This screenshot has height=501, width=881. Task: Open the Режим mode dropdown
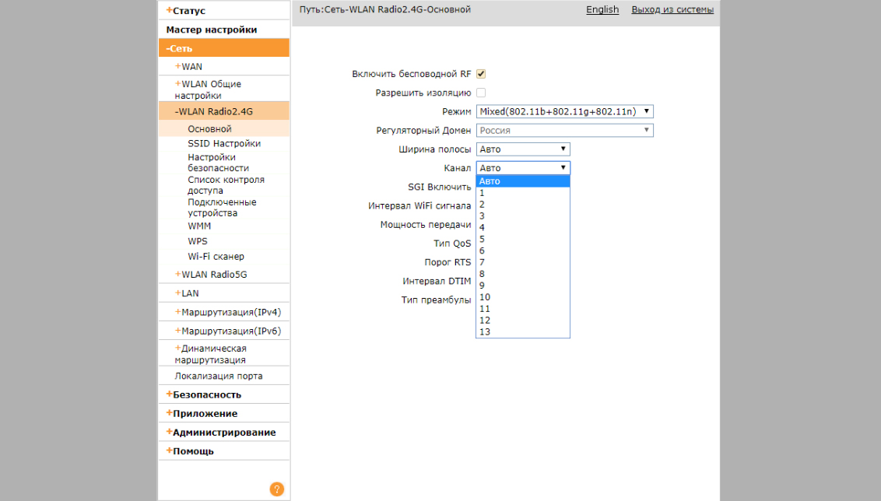564,112
